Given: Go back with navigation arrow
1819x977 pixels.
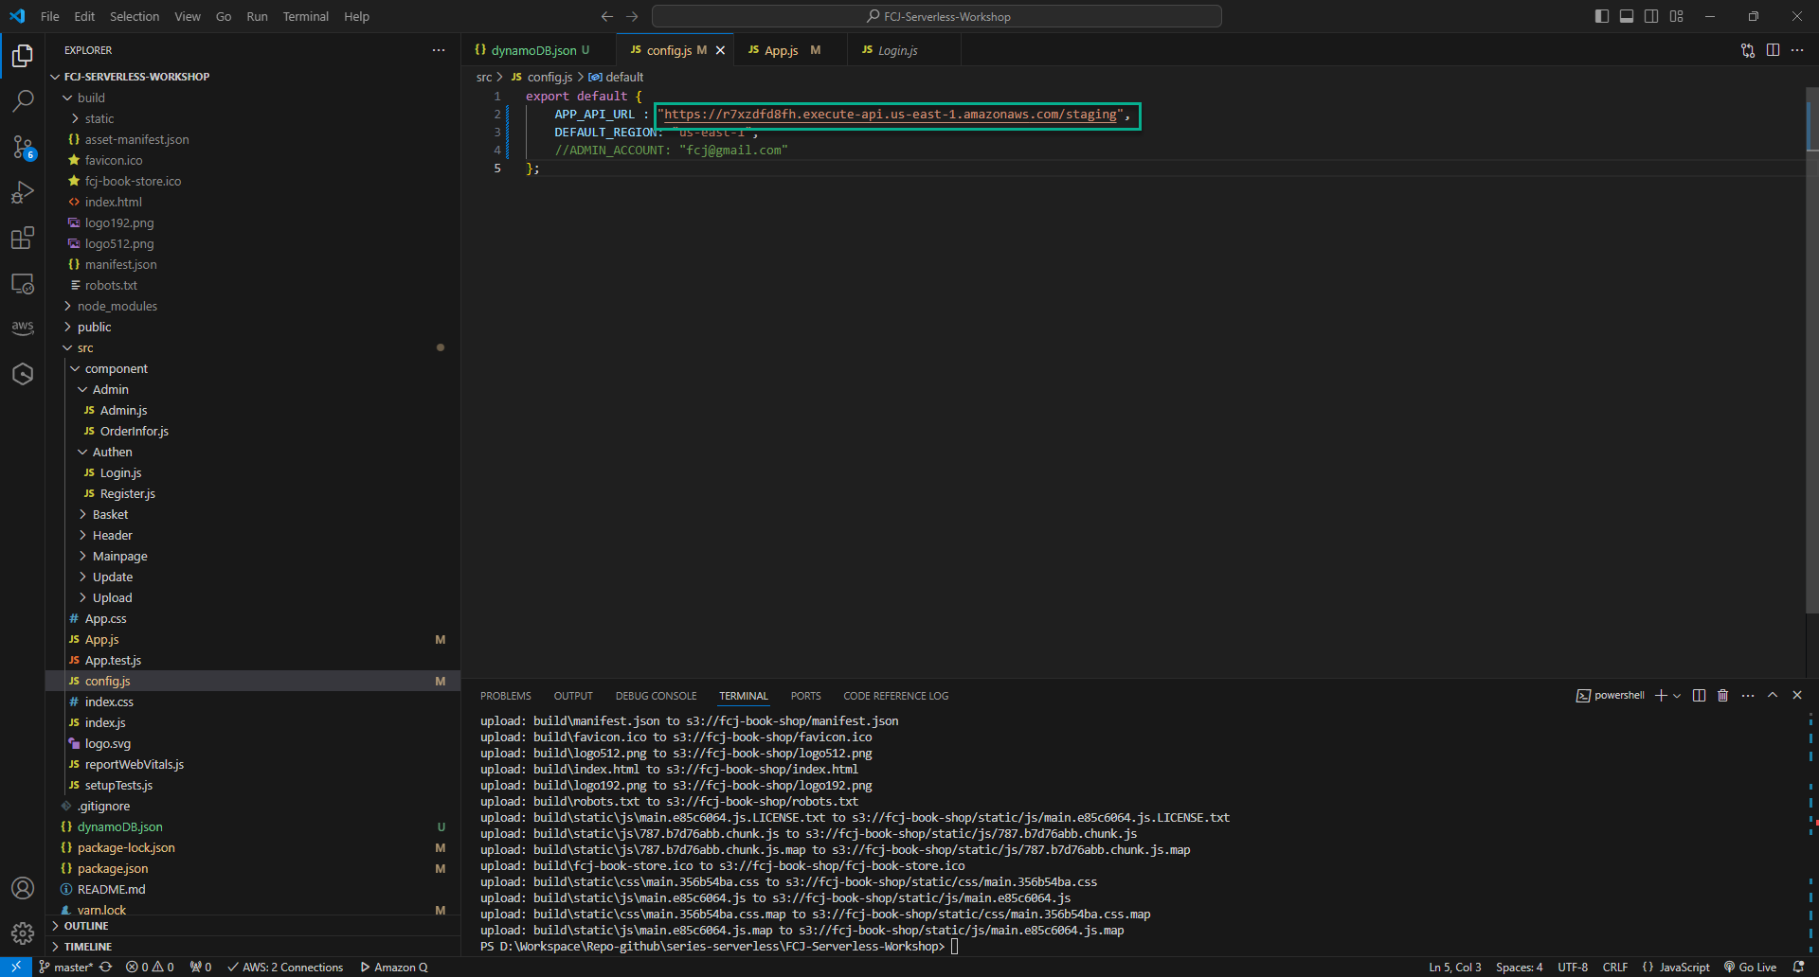Looking at the screenshot, I should pyautogui.click(x=607, y=16).
